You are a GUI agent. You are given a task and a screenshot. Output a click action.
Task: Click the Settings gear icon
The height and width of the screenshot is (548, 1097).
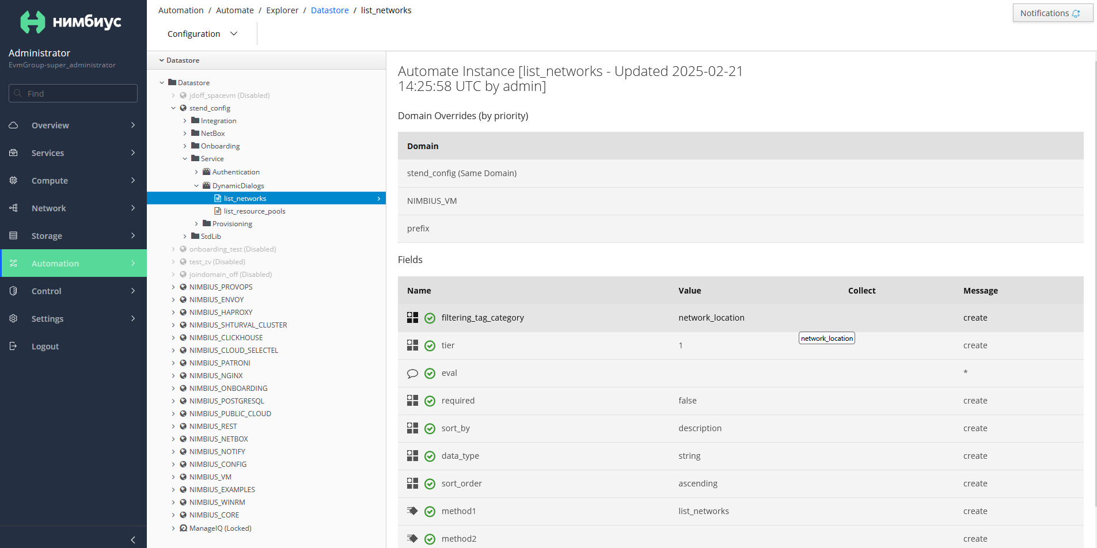[13, 318]
